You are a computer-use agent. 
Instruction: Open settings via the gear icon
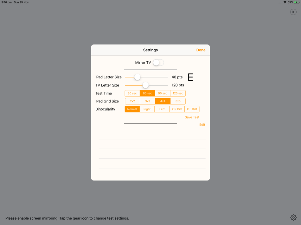tap(293, 217)
